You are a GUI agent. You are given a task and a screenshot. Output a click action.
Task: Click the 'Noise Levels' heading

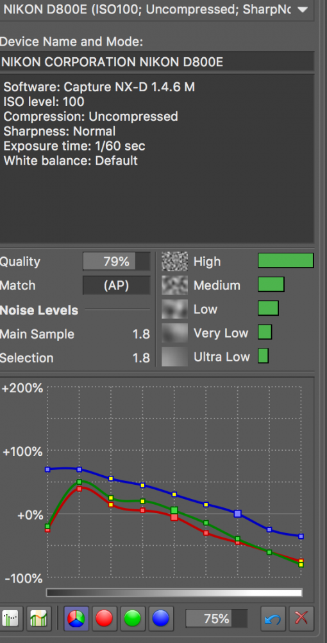pos(39,311)
